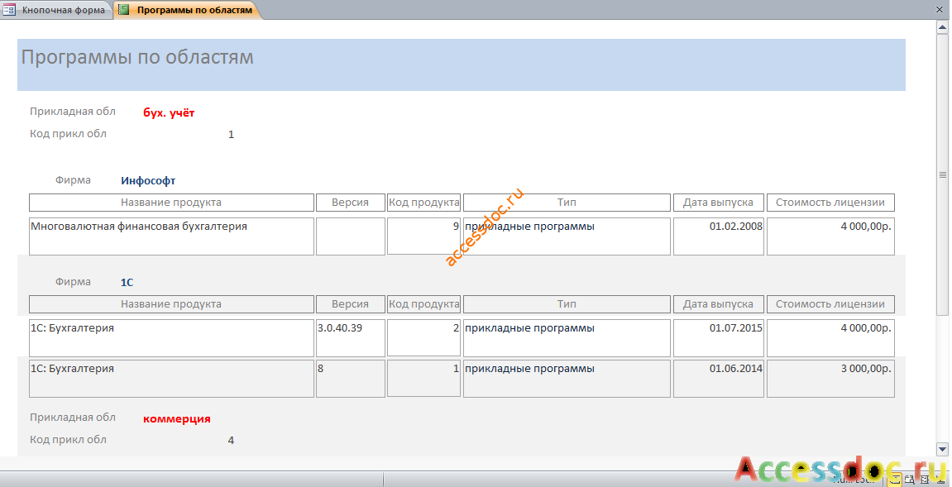The image size is (952, 487).
Task: Click Название продукта header under Инфософт
Action: pyautogui.click(x=171, y=203)
